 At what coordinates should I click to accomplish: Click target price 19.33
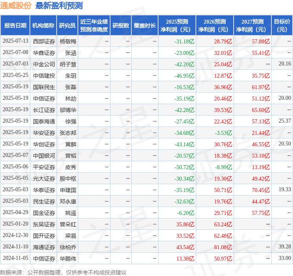click(x=285, y=189)
